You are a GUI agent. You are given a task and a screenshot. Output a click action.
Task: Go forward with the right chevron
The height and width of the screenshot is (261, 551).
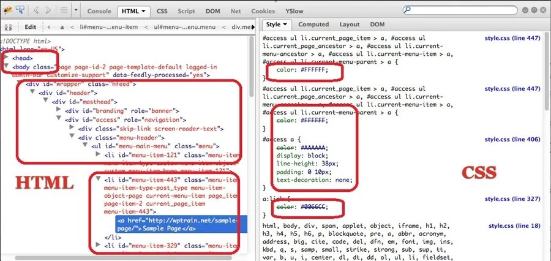click(x=47, y=10)
